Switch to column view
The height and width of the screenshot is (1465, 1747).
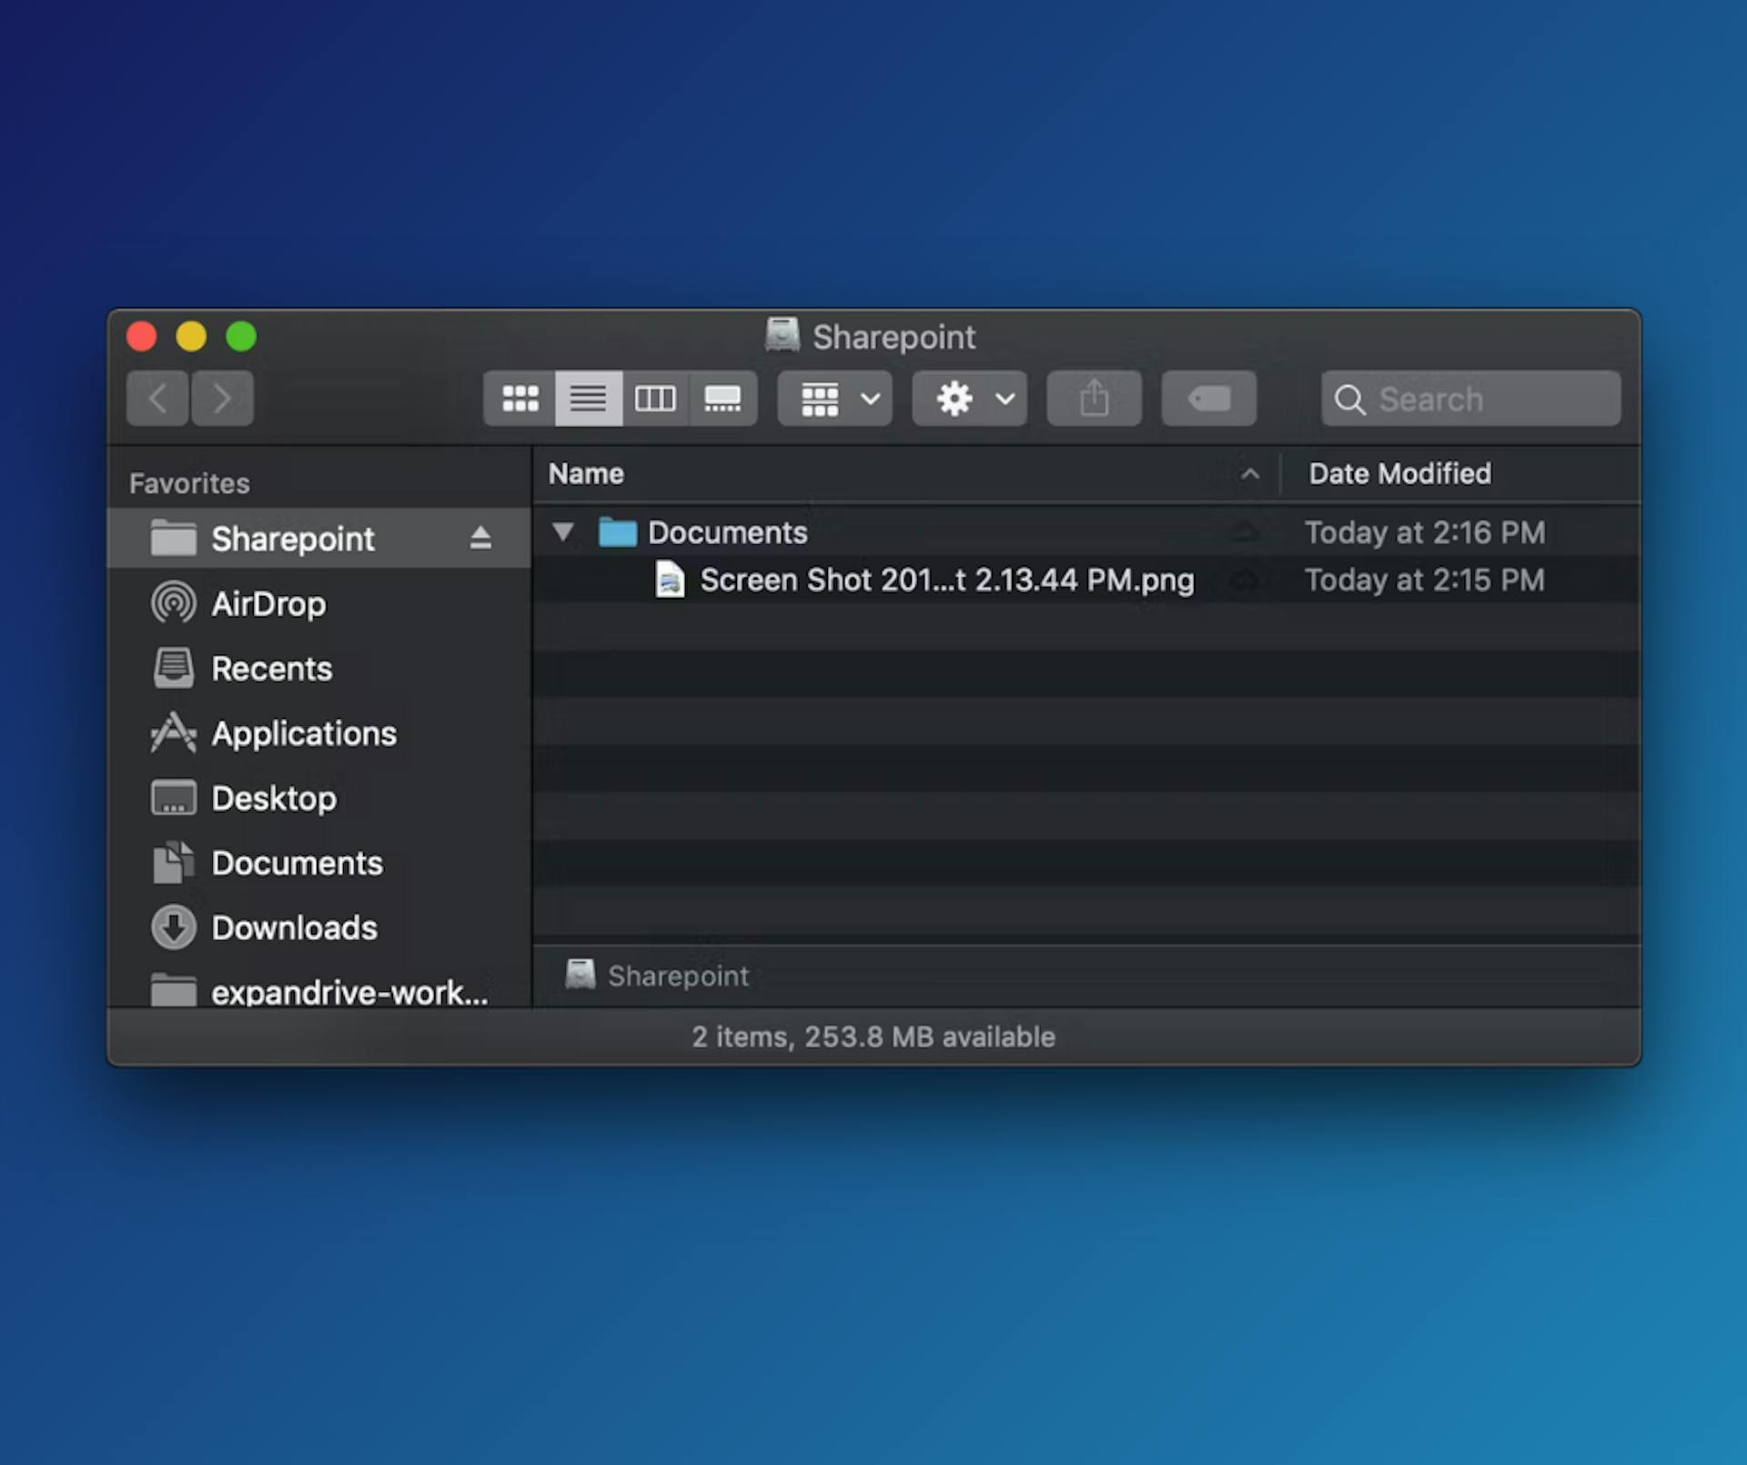655,399
